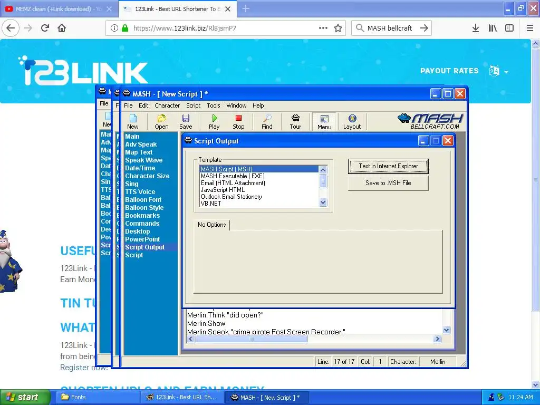Switch to MEMZ clean YouTube tab
The width and height of the screenshot is (540, 405).
tap(59, 9)
